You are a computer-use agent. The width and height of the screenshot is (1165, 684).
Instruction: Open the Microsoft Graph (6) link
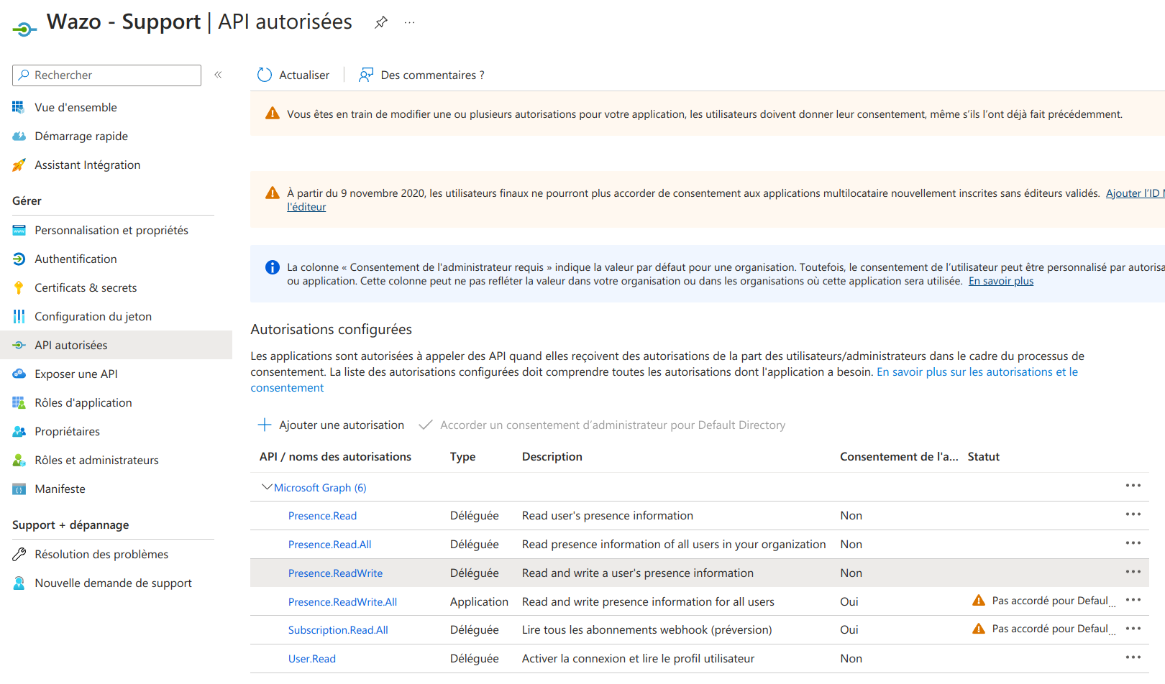(320, 488)
